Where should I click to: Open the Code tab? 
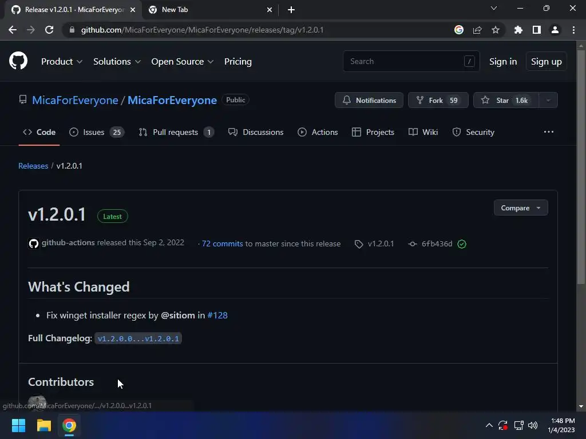(39, 132)
